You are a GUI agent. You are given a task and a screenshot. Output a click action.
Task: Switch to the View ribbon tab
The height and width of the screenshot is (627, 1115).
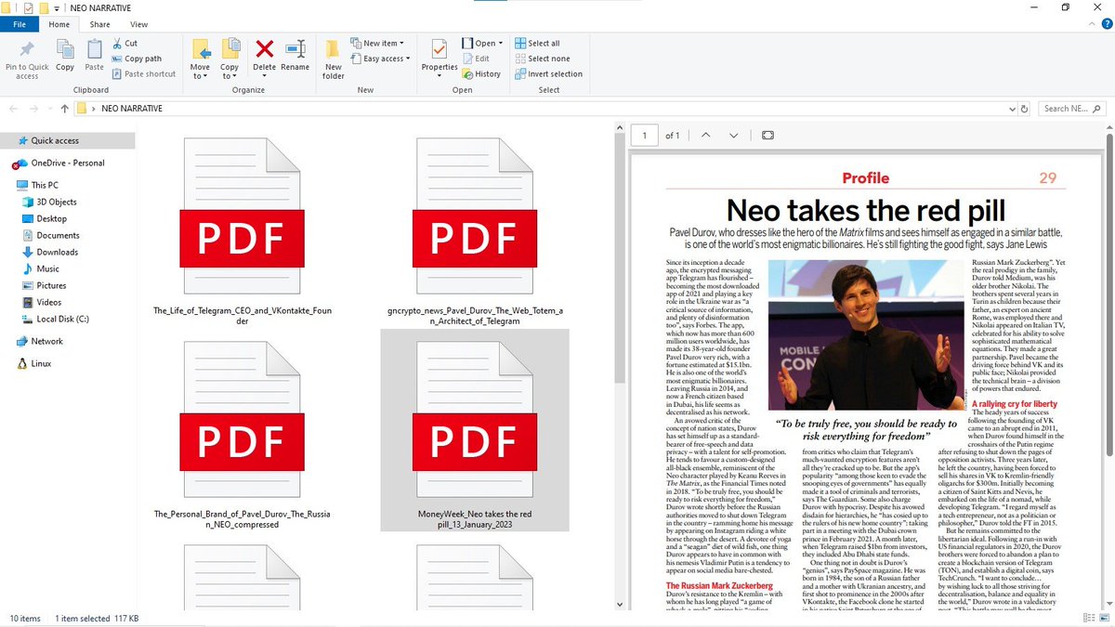click(x=138, y=24)
